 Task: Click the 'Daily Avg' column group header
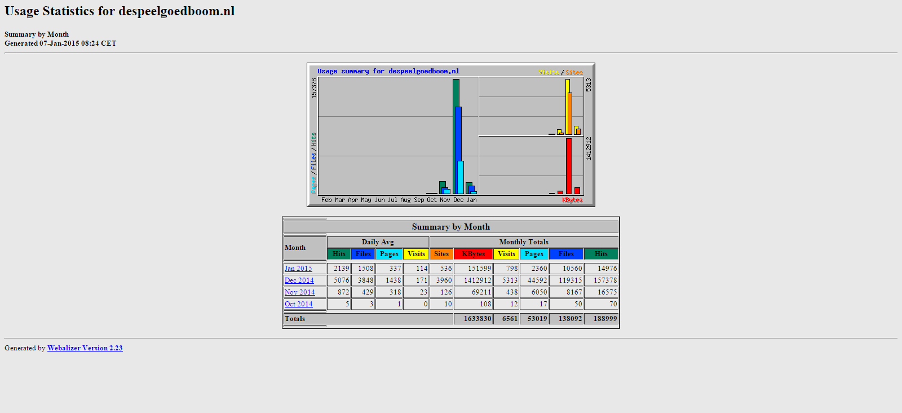(378, 242)
